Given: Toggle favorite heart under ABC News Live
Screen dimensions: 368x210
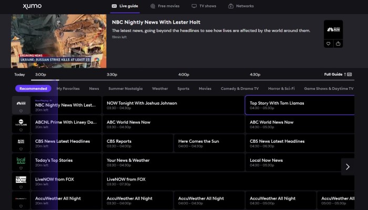Looking at the screenshot, I should pyautogui.click(x=21, y=129).
